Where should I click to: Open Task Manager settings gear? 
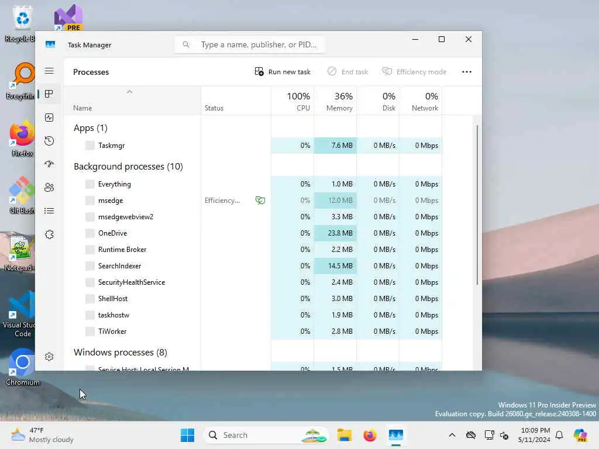49,357
